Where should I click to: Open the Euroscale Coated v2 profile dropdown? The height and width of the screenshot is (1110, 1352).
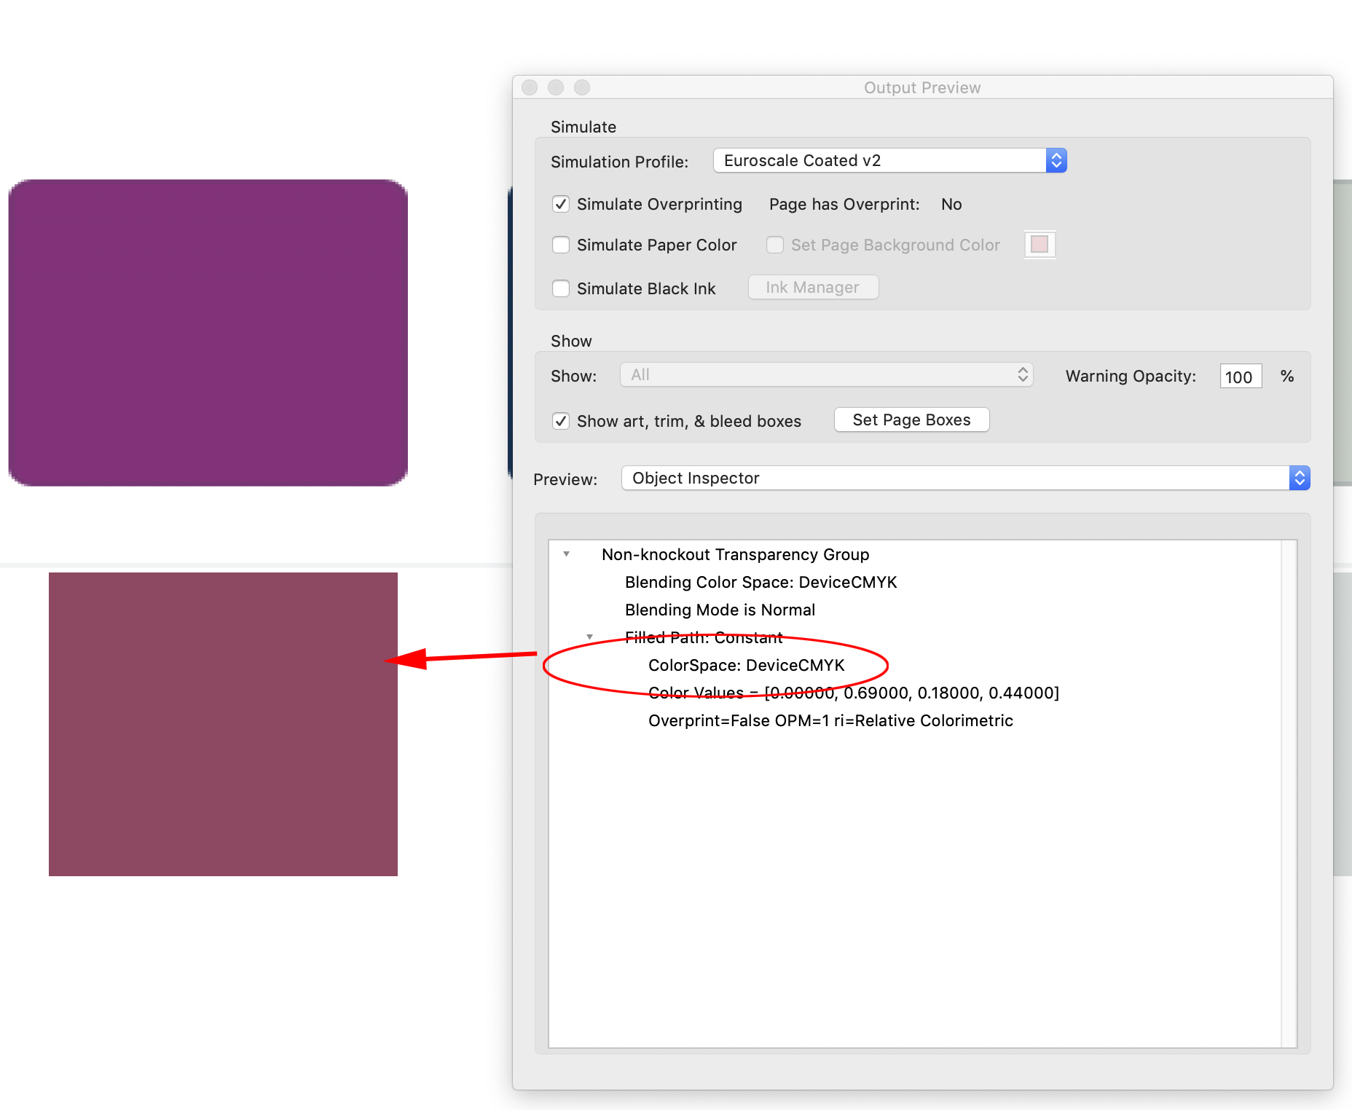[x=874, y=160]
